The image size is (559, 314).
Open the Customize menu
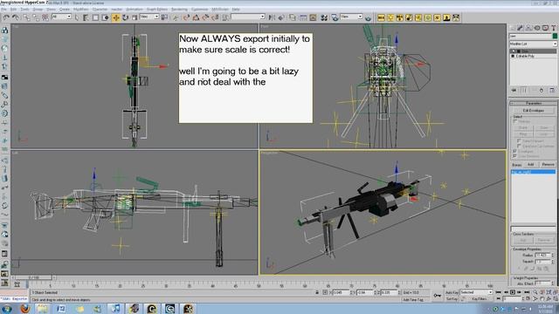point(200,10)
